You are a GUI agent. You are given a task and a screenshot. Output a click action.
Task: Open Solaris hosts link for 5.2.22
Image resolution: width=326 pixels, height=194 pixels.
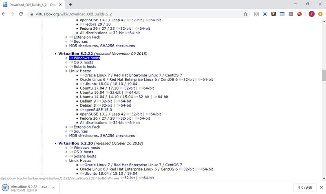[x=83, y=67]
